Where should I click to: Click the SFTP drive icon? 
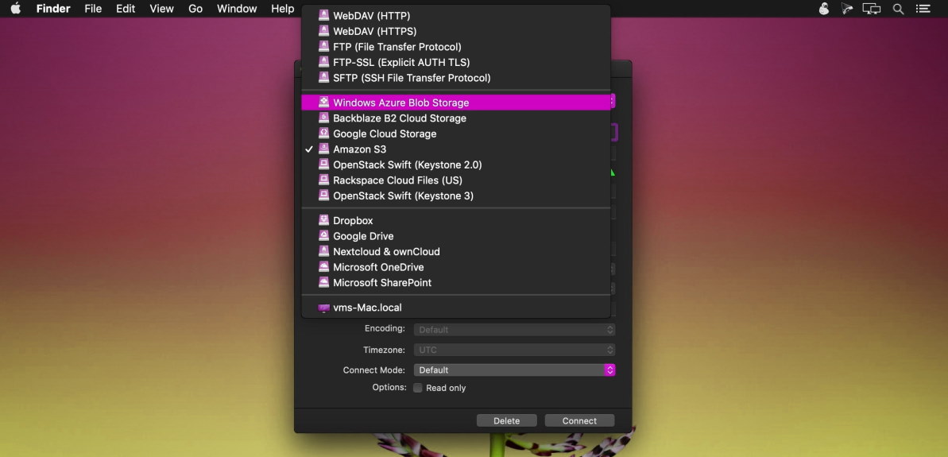click(x=323, y=78)
